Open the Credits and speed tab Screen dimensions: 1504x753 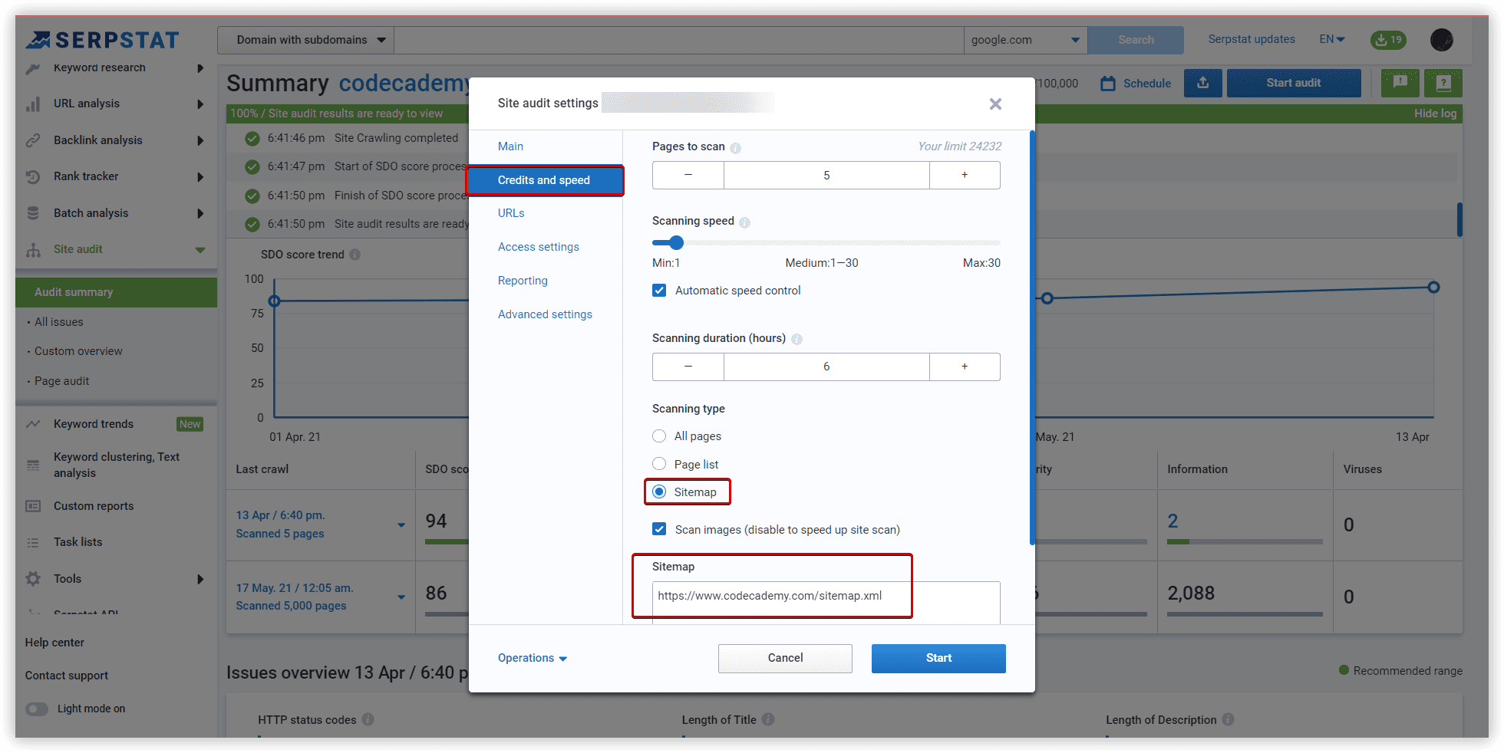coord(545,180)
